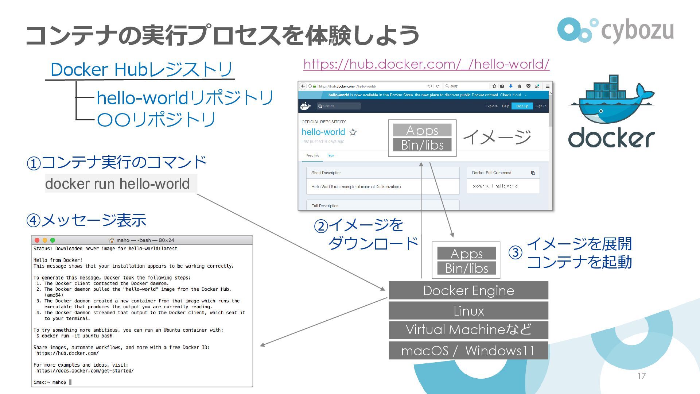Open the Explore link in Docker Hub
Image resolution: width=700 pixels, height=394 pixels.
(x=491, y=106)
